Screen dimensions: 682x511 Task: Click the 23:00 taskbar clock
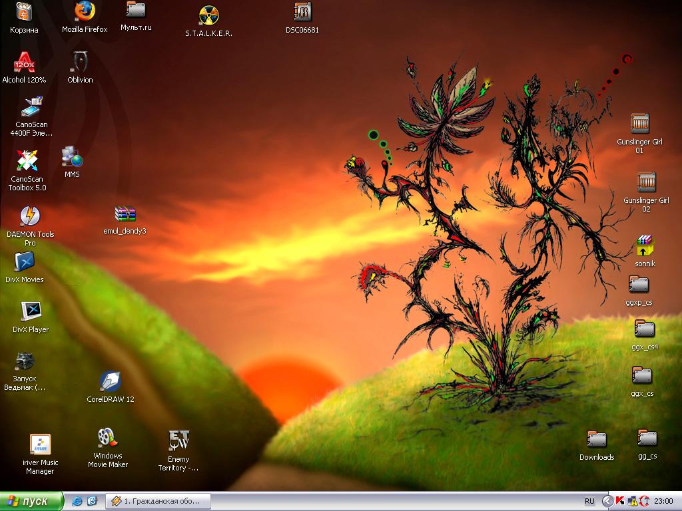pyautogui.click(x=663, y=501)
